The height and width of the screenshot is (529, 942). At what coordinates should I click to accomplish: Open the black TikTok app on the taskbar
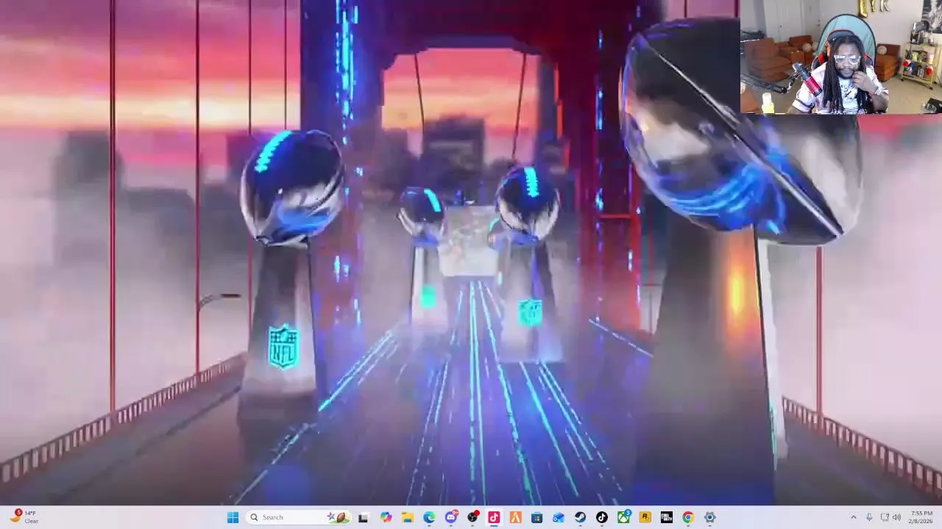coord(602,517)
